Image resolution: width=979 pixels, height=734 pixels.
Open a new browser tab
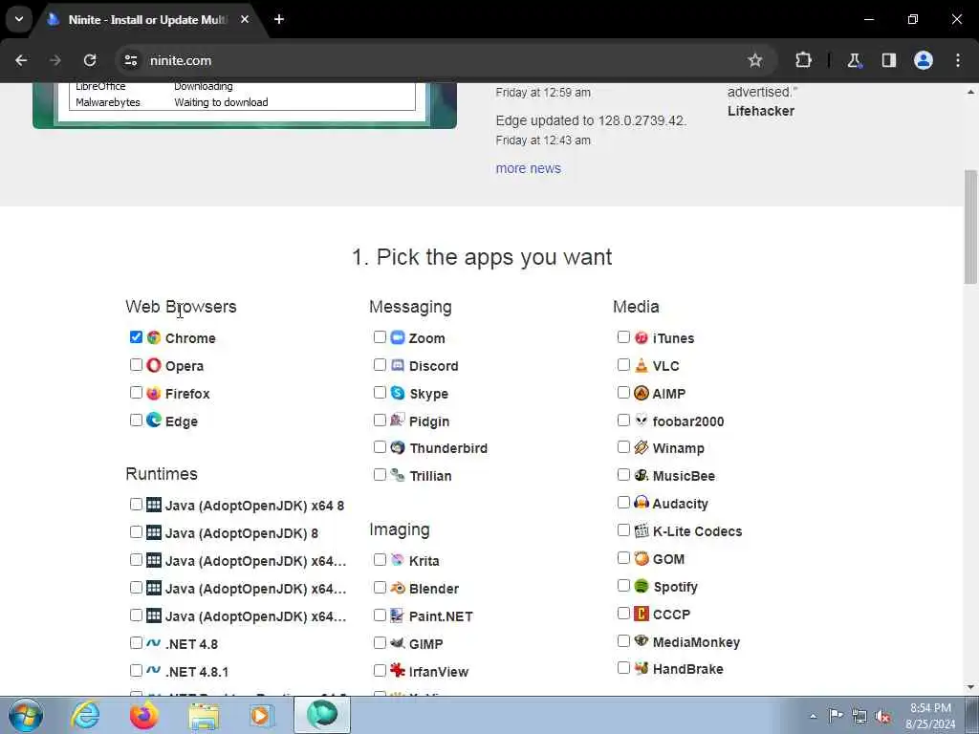pos(279,19)
